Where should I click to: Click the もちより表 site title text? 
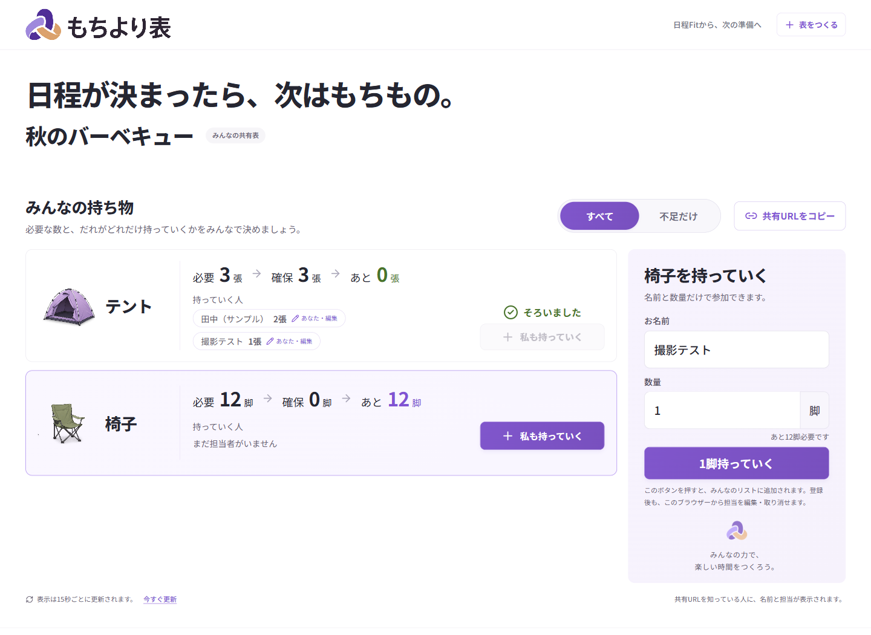point(119,27)
